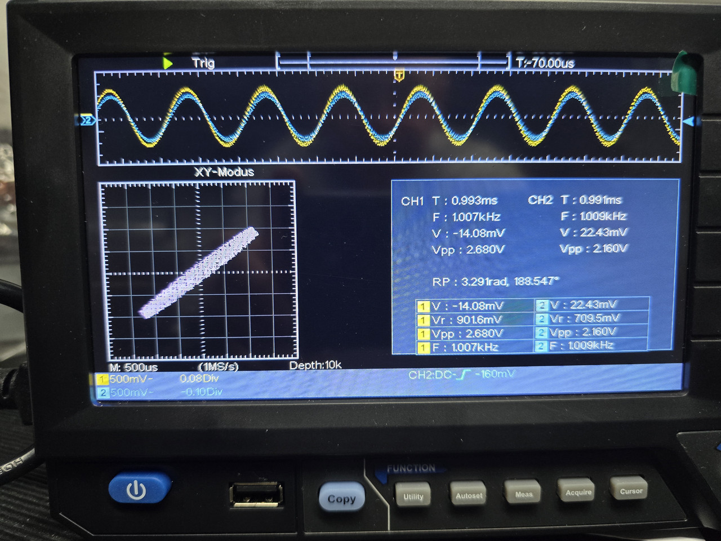This screenshot has height=541, width=721.
Task: Push the Utility function button
Action: (413, 496)
